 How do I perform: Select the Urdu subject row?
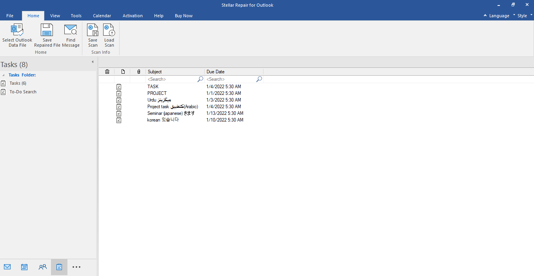coord(159,100)
